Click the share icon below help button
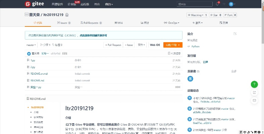Screen dimensions: 264x134 tap(254, 92)
